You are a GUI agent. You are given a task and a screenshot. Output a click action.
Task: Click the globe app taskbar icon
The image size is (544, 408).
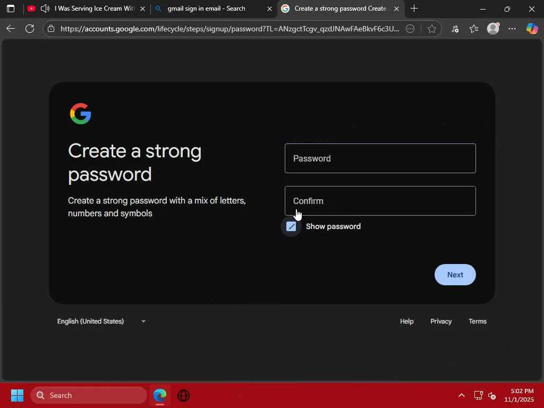coord(183,395)
